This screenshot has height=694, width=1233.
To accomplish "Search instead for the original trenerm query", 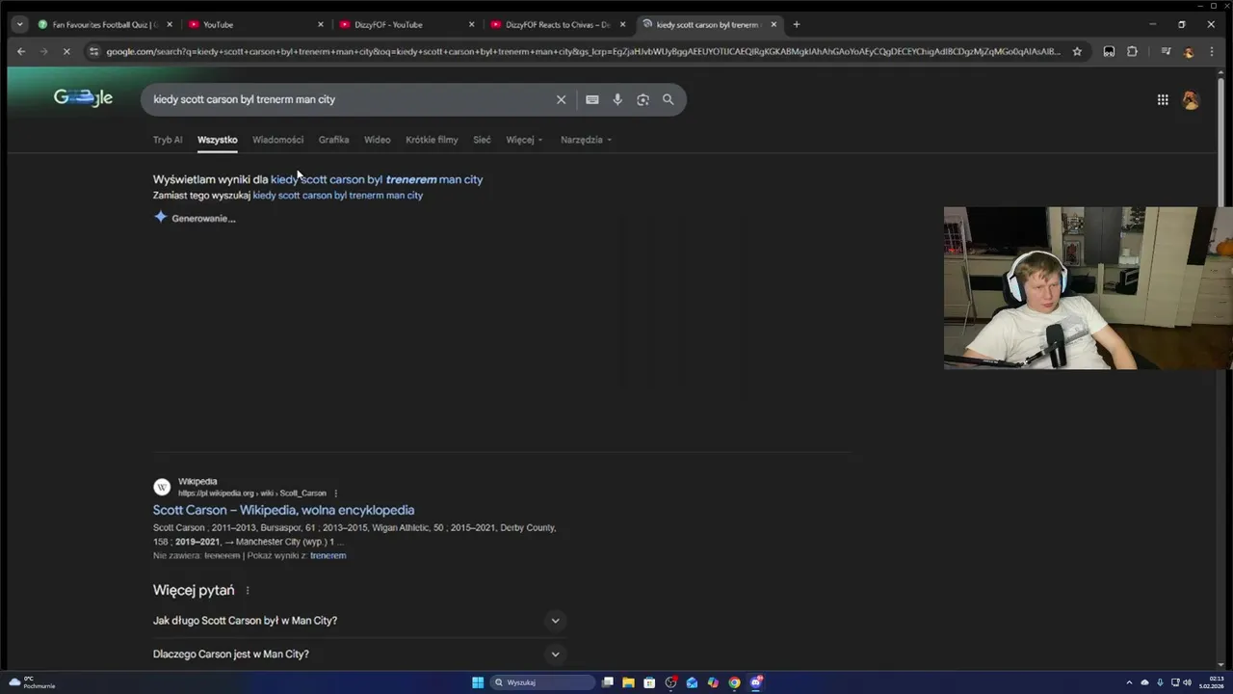I will [337, 196].
